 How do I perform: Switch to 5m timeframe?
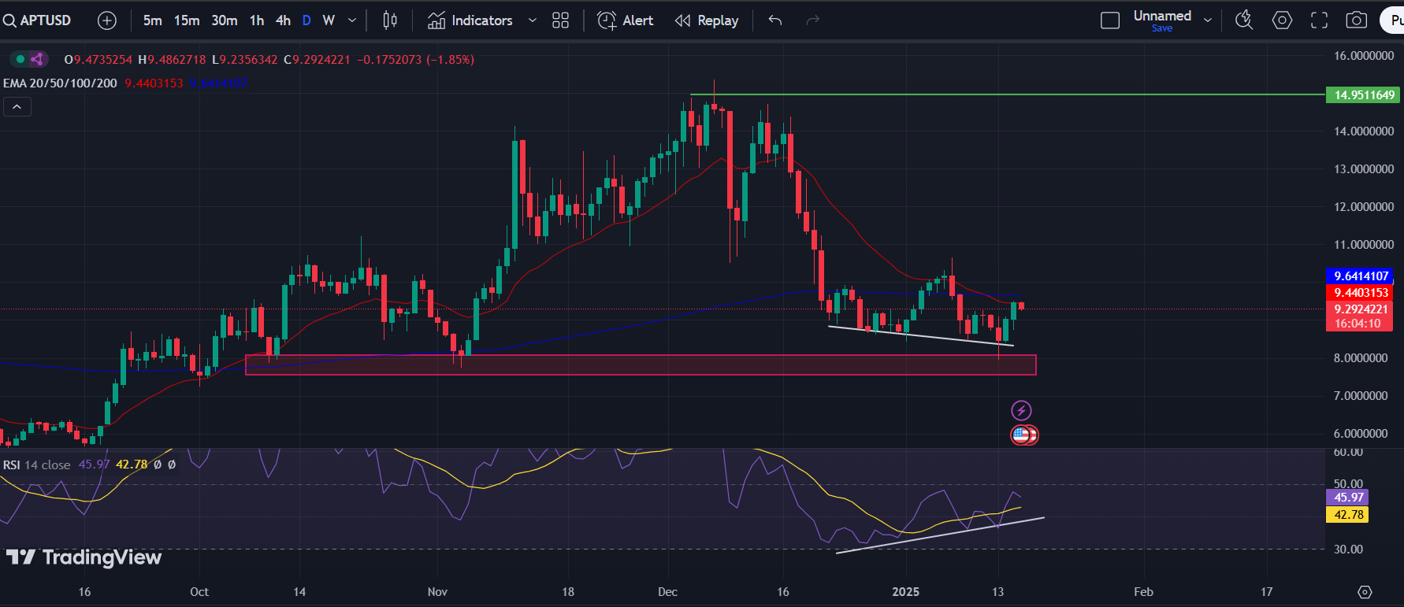[x=152, y=20]
